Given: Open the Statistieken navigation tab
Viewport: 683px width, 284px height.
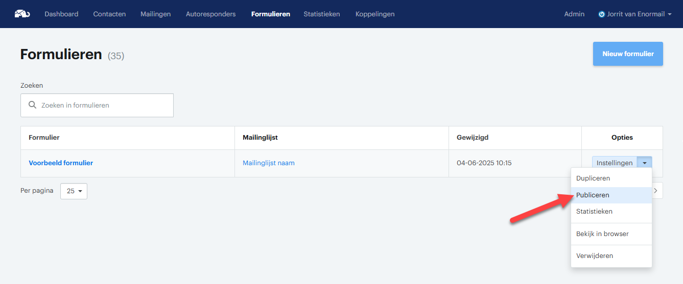Looking at the screenshot, I should (x=322, y=14).
